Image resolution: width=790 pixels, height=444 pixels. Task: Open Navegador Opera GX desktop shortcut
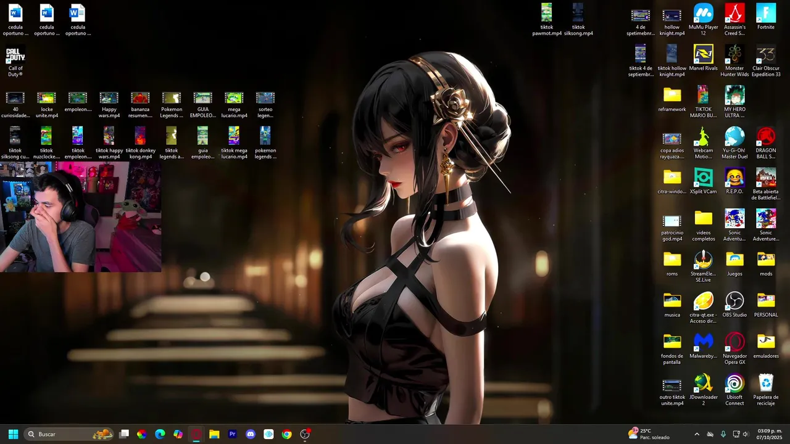734,349
